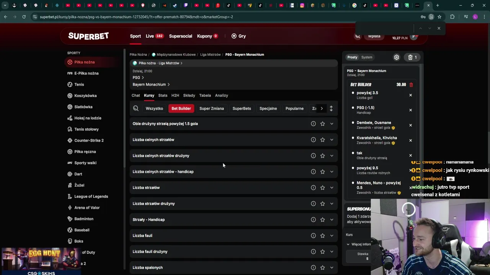490x275 pixels.
Task: Click the Wpłata deposit button
Action: tap(374, 36)
